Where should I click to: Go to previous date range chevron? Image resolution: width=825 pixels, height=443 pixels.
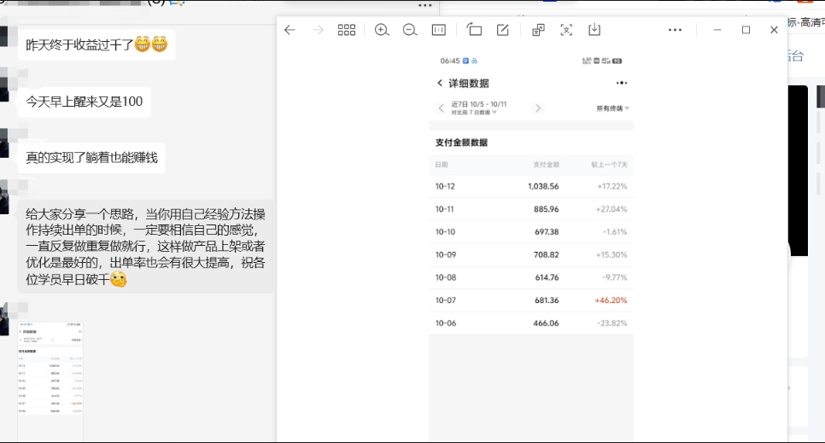[441, 108]
